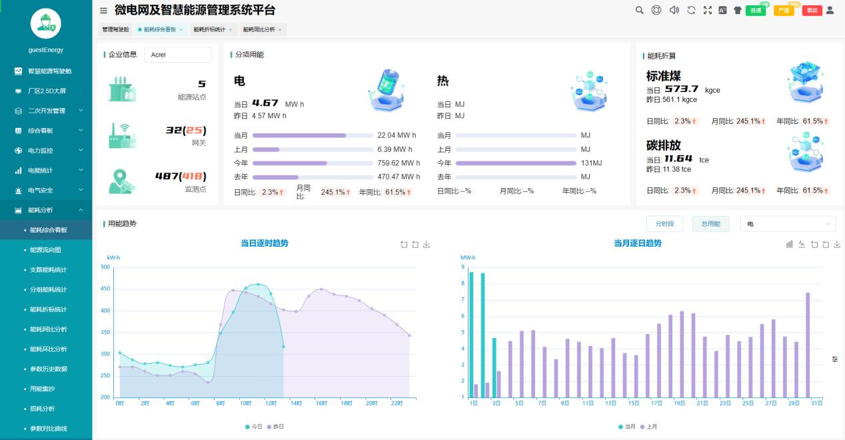Open the 电 energy type dropdown

(x=788, y=224)
